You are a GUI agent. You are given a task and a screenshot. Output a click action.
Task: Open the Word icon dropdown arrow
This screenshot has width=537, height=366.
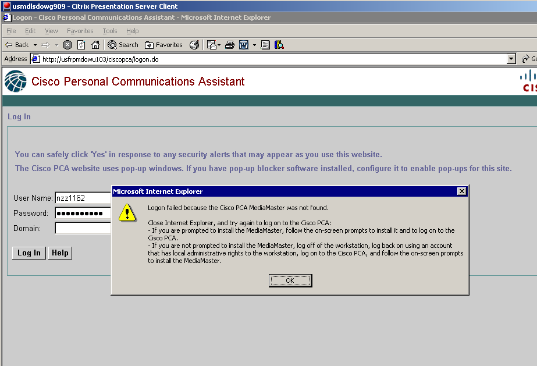point(254,45)
